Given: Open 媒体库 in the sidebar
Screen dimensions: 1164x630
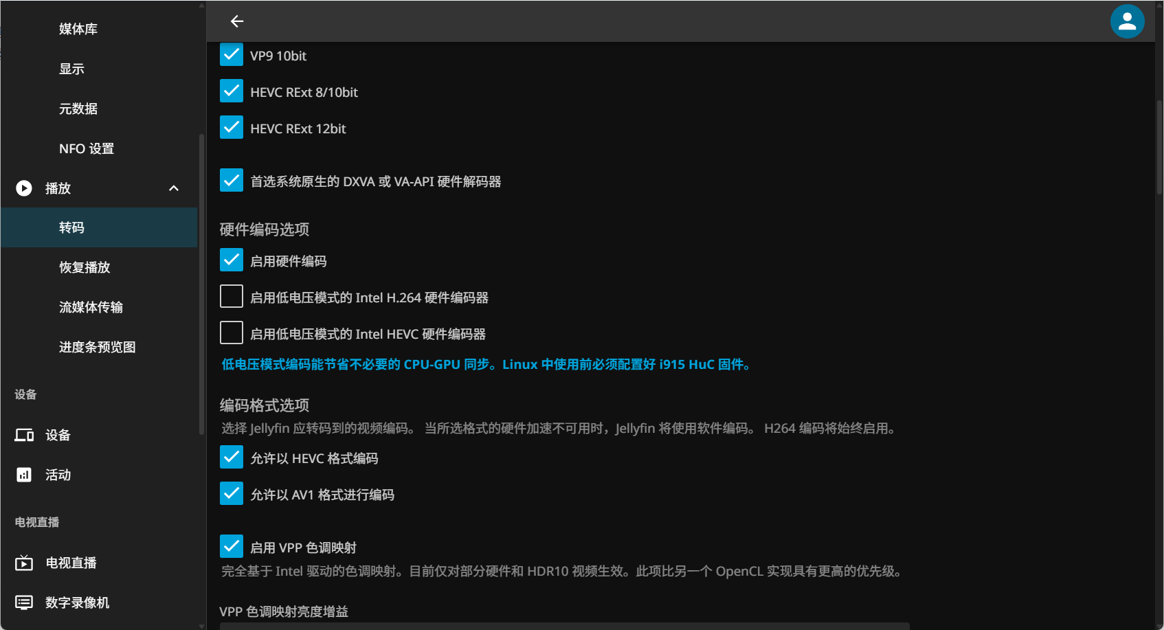Looking at the screenshot, I should [x=78, y=29].
